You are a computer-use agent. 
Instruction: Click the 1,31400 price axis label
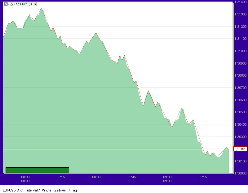[241, 2]
